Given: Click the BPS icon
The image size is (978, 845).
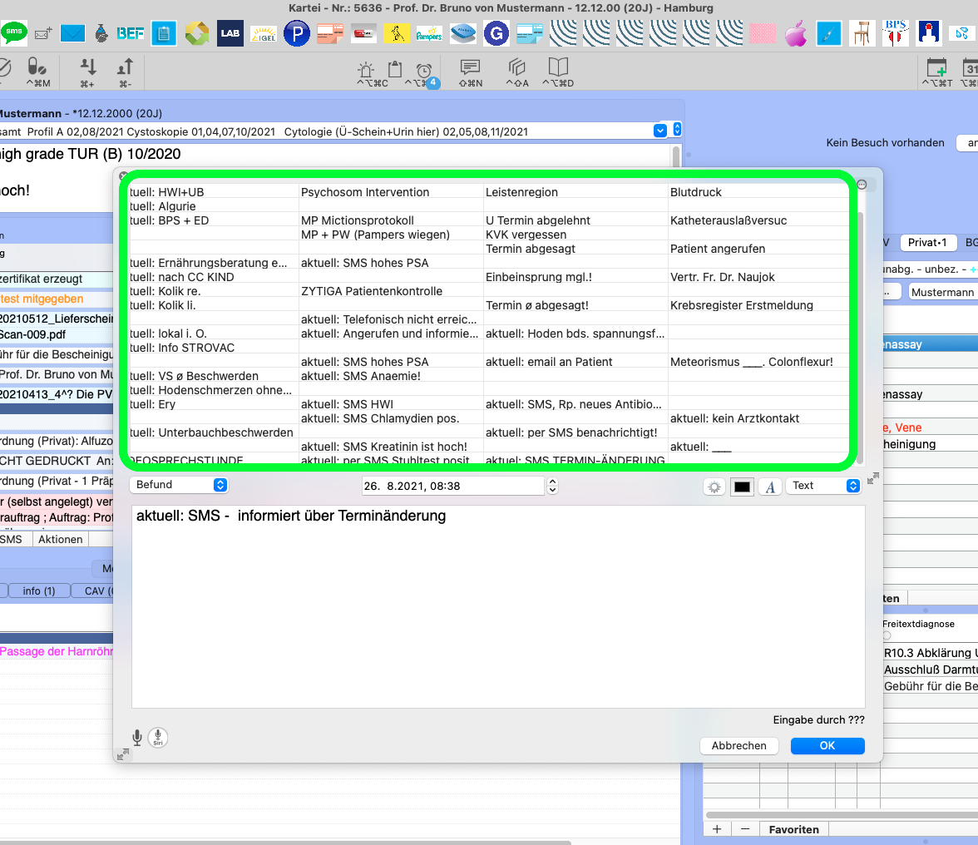Looking at the screenshot, I should (896, 33).
